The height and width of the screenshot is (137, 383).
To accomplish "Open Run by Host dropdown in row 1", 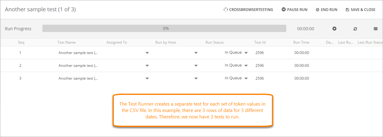I will [196, 53].
